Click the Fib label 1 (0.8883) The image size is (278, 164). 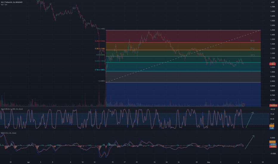[101, 81]
